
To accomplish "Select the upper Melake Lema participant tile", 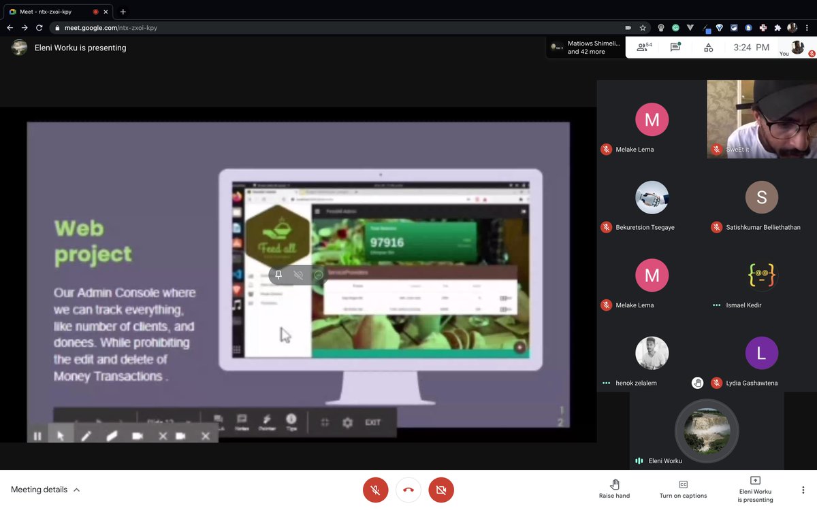I will tap(652, 120).
